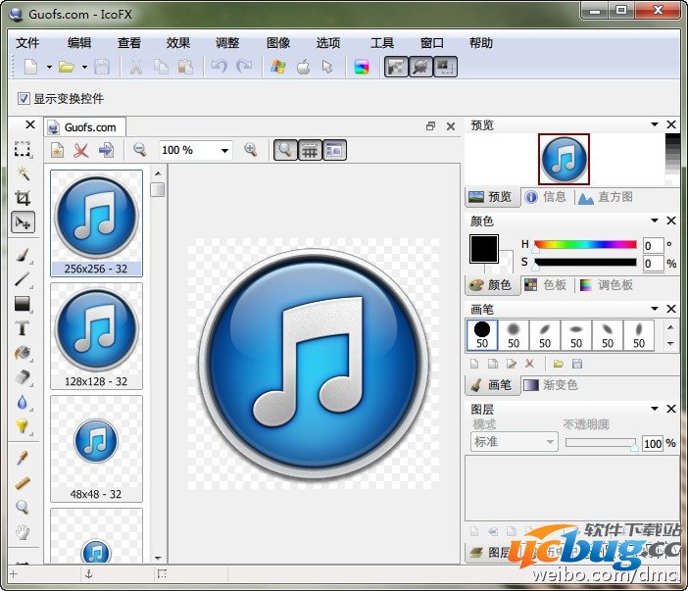Click the new image format icon
The image size is (688, 591).
pos(57,150)
